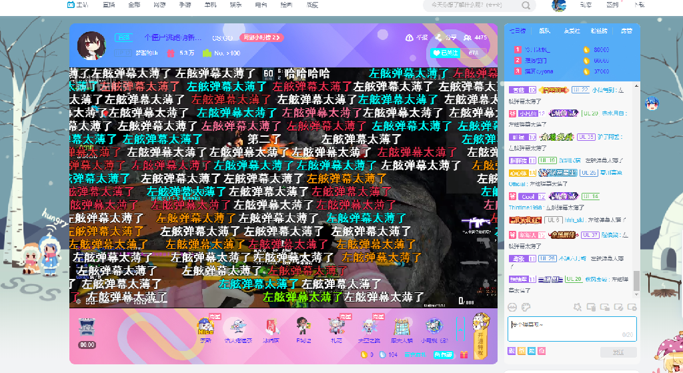683x373 pixels.
Task: Open the emoji face icon above chat input
Action: pos(512,307)
